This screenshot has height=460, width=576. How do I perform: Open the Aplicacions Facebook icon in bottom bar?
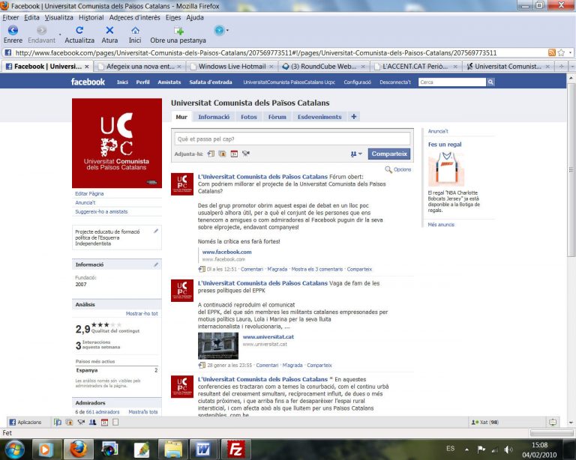(x=13, y=423)
